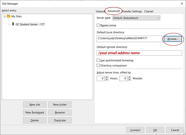Decrease the Minutes offset spinner
The image size is (186, 135).
(129, 80)
